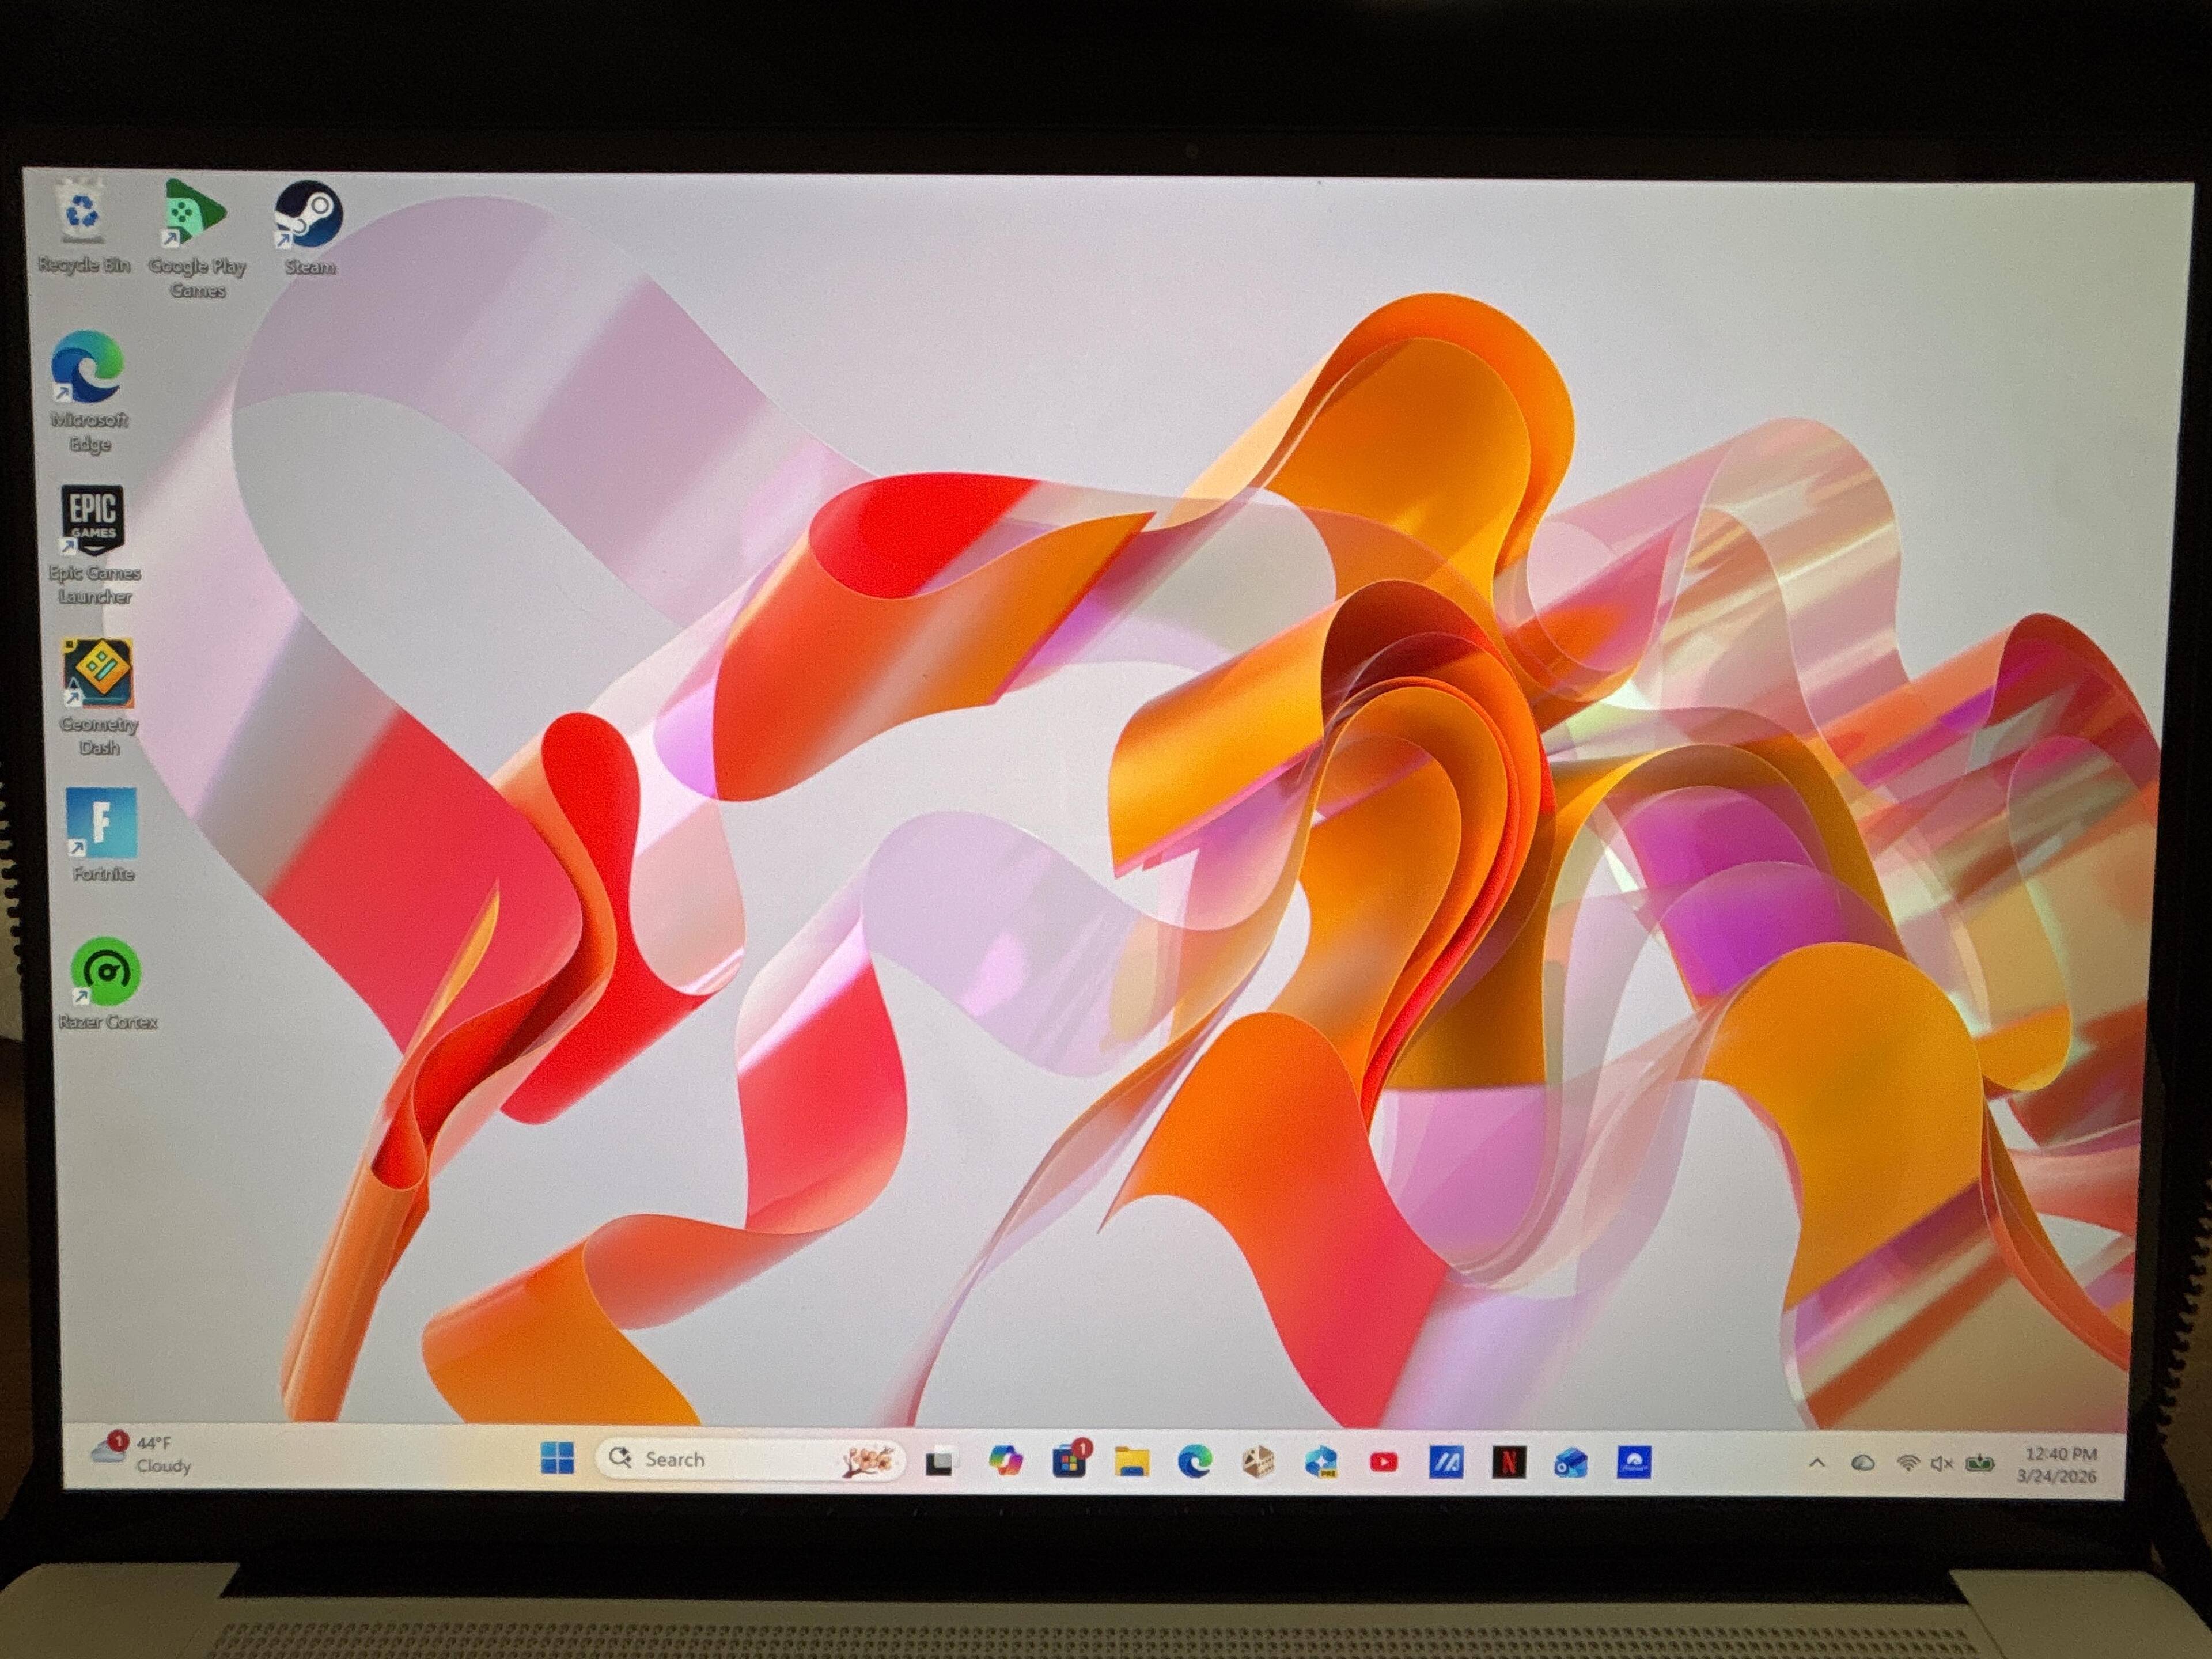2212x1659 pixels.
Task: Open File Explorer from the taskbar
Action: [1131, 1462]
